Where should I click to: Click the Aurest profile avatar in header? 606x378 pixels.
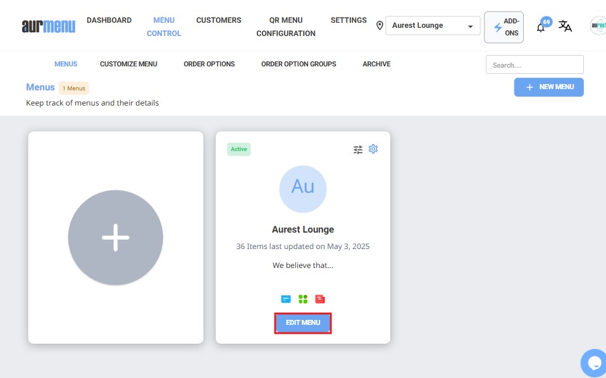[598, 26]
